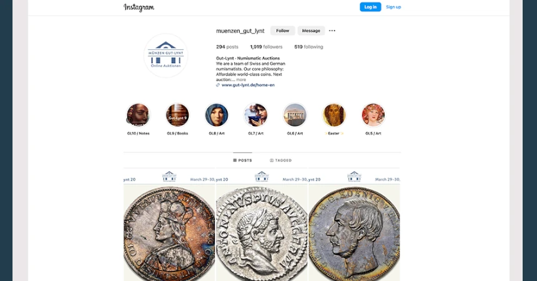Click the Münzen Gut-Lynt profile picture
537x281 pixels.
[165, 56]
